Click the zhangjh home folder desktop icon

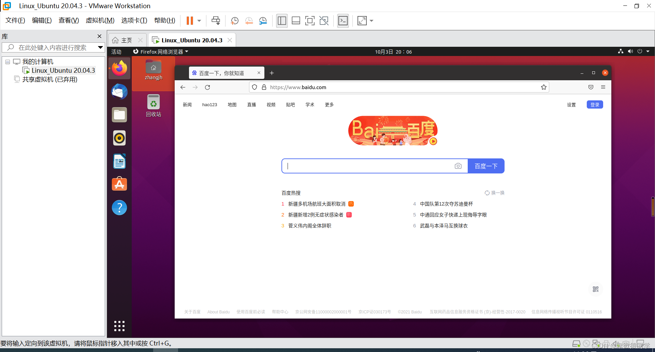(154, 70)
